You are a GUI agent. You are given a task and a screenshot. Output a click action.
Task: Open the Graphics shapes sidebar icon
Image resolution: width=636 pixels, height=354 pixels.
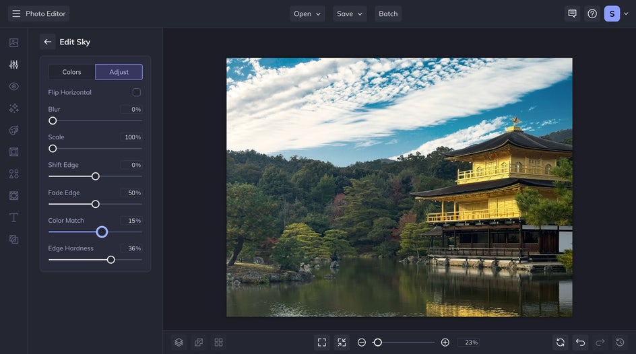click(13, 174)
